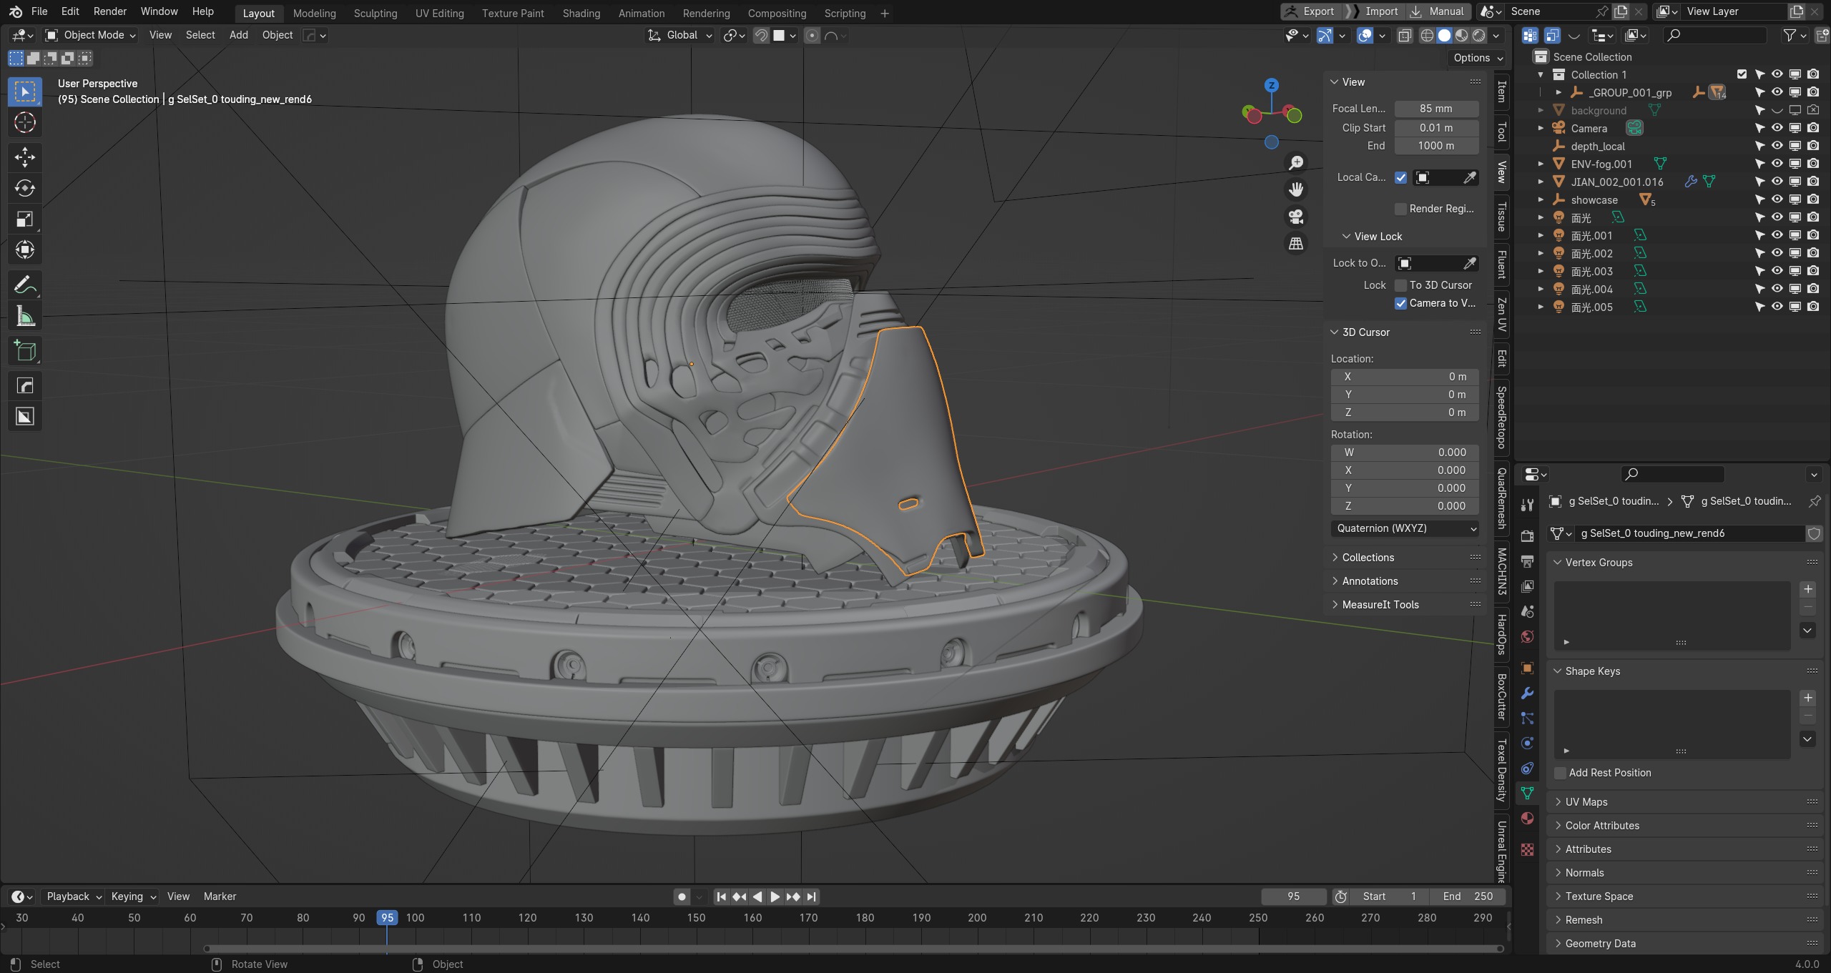Click the Export button
Viewport: 1831px width, 973px height.
[x=1310, y=11]
